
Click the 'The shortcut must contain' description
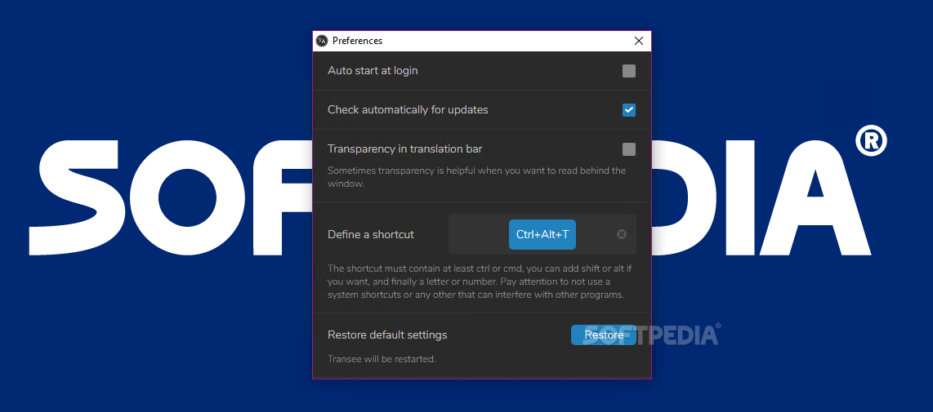click(x=480, y=281)
